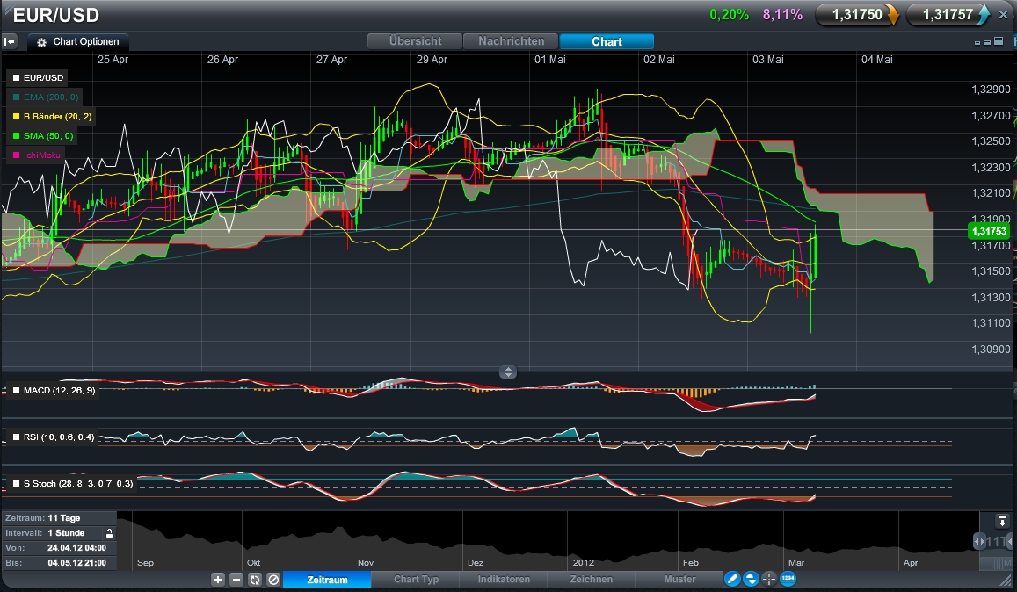1017x592 pixels.
Task: Click the orange down arrow on sell price
Action: coord(892,15)
